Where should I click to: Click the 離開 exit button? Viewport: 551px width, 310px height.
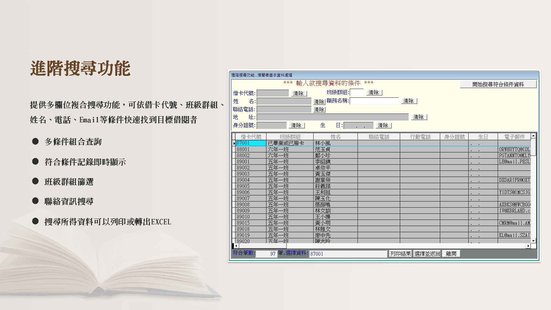451,253
